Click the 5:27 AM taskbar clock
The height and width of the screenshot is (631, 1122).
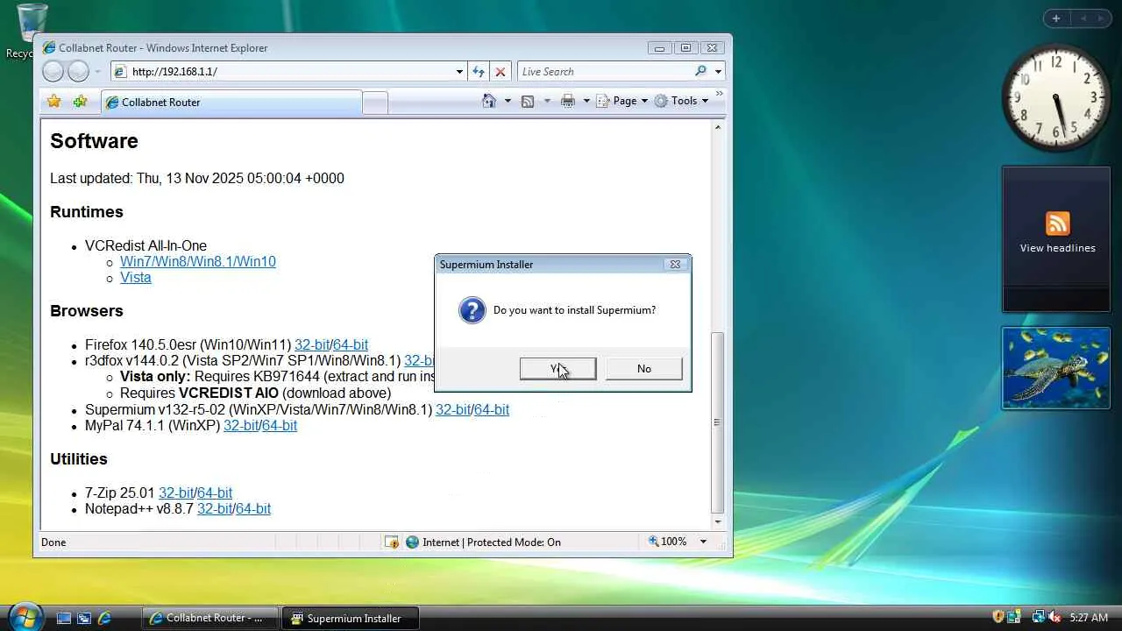[1089, 618]
